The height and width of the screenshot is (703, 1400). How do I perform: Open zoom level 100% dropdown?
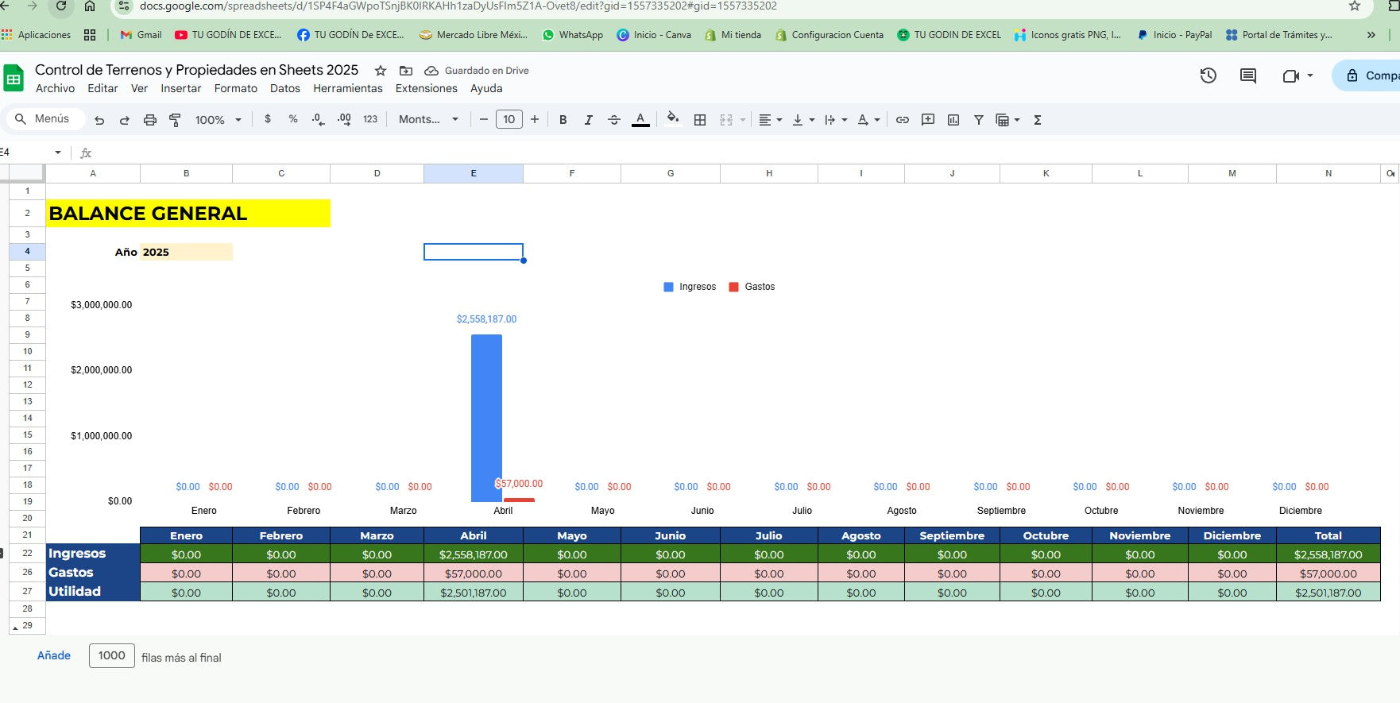click(x=218, y=120)
